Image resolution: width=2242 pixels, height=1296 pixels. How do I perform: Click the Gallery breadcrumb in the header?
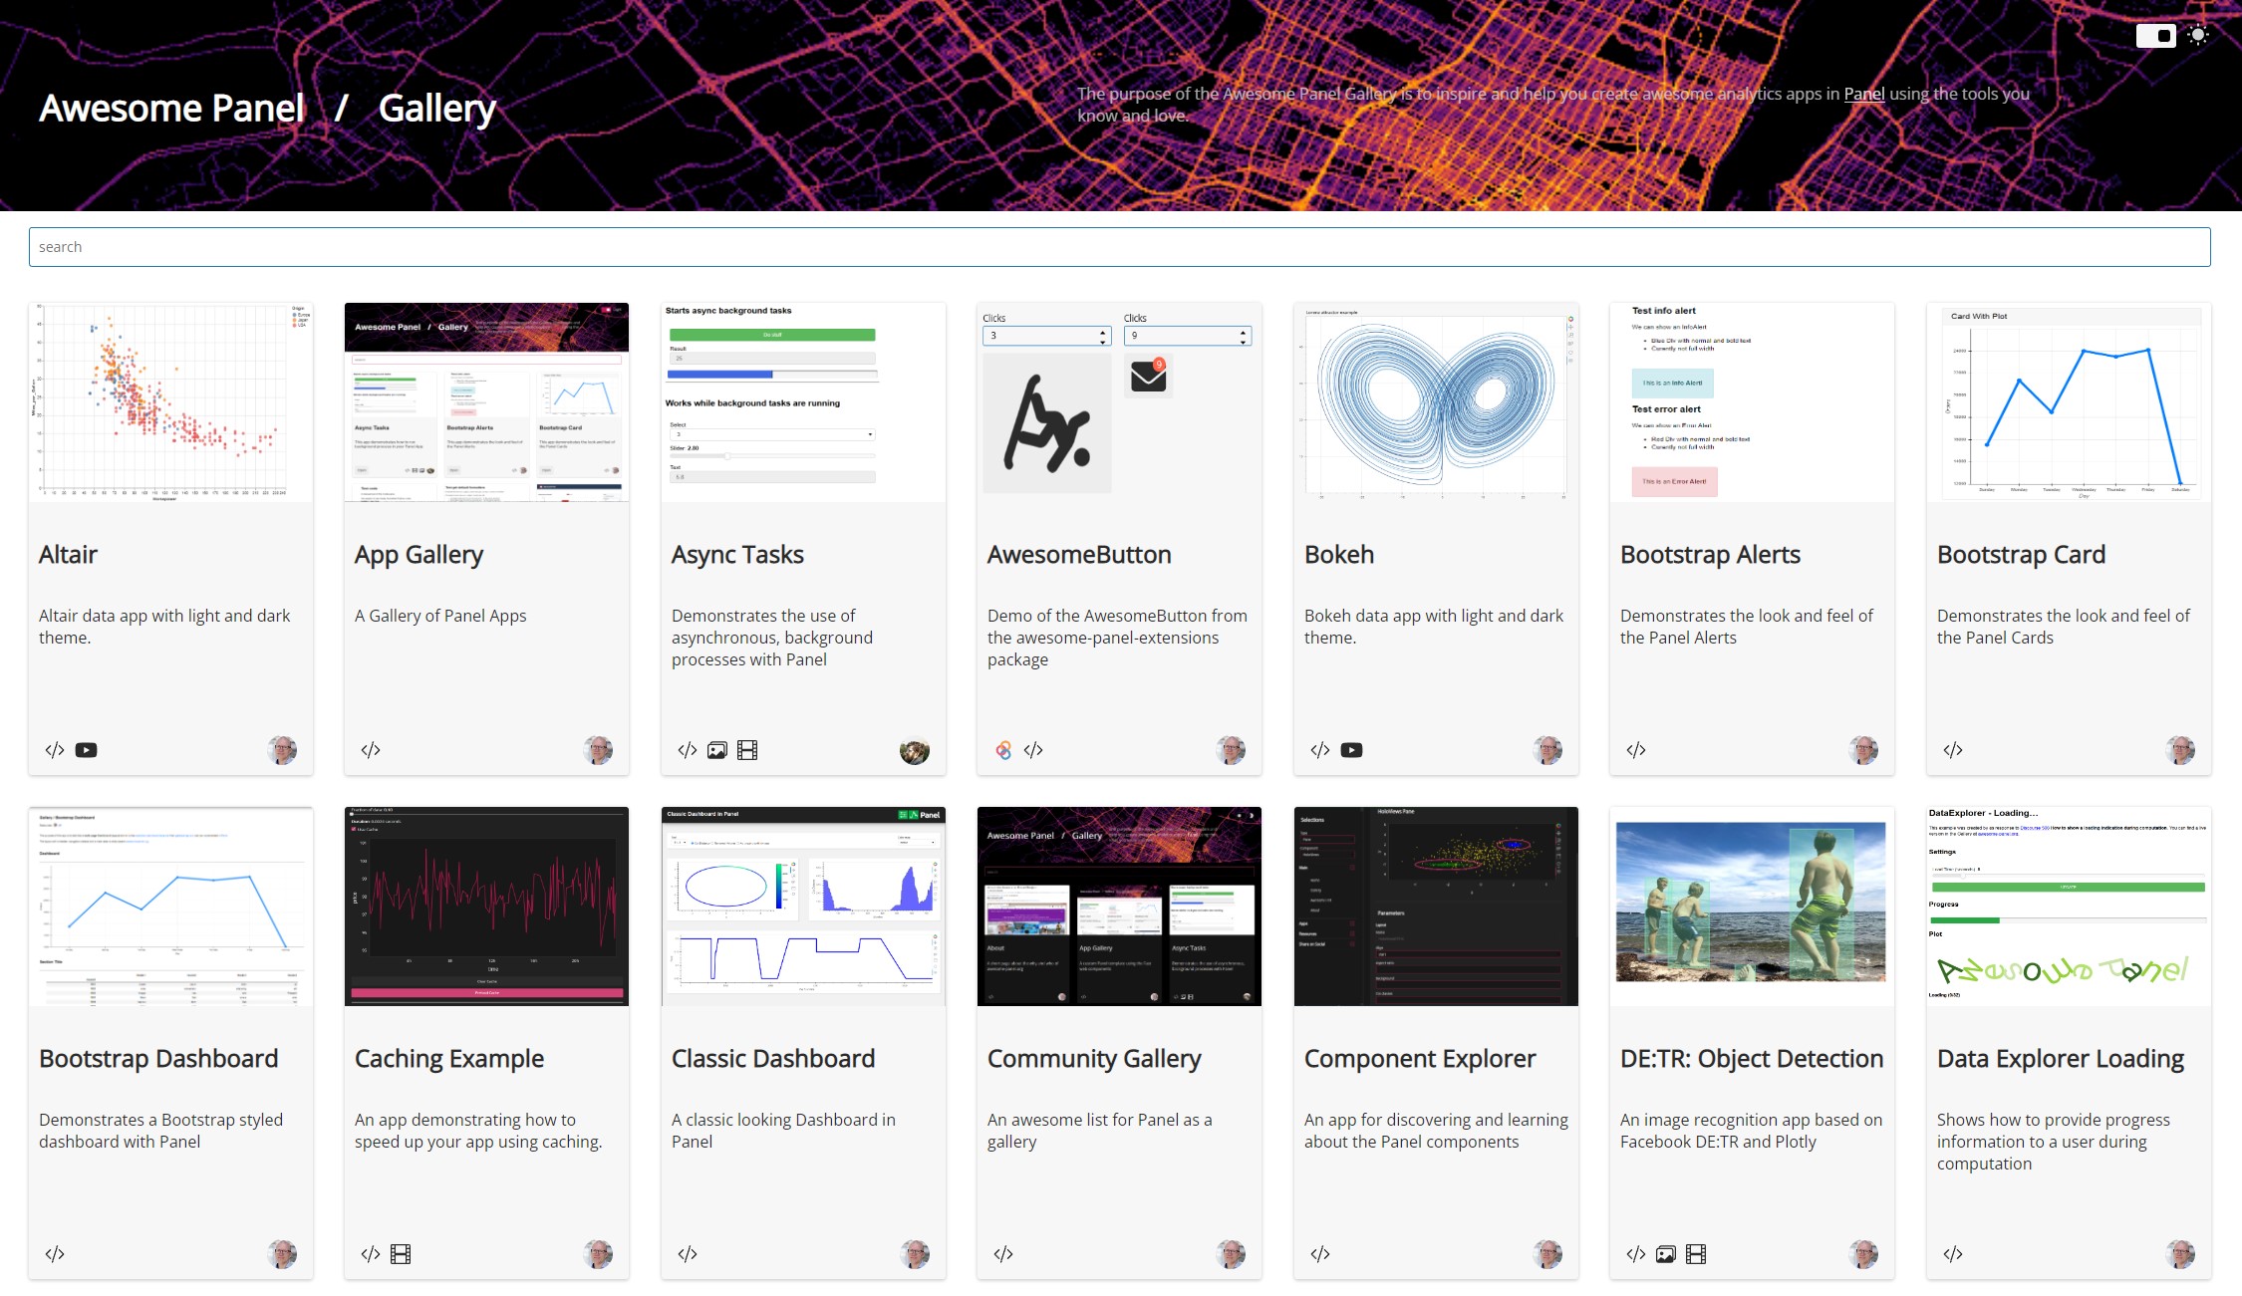pyautogui.click(x=436, y=108)
